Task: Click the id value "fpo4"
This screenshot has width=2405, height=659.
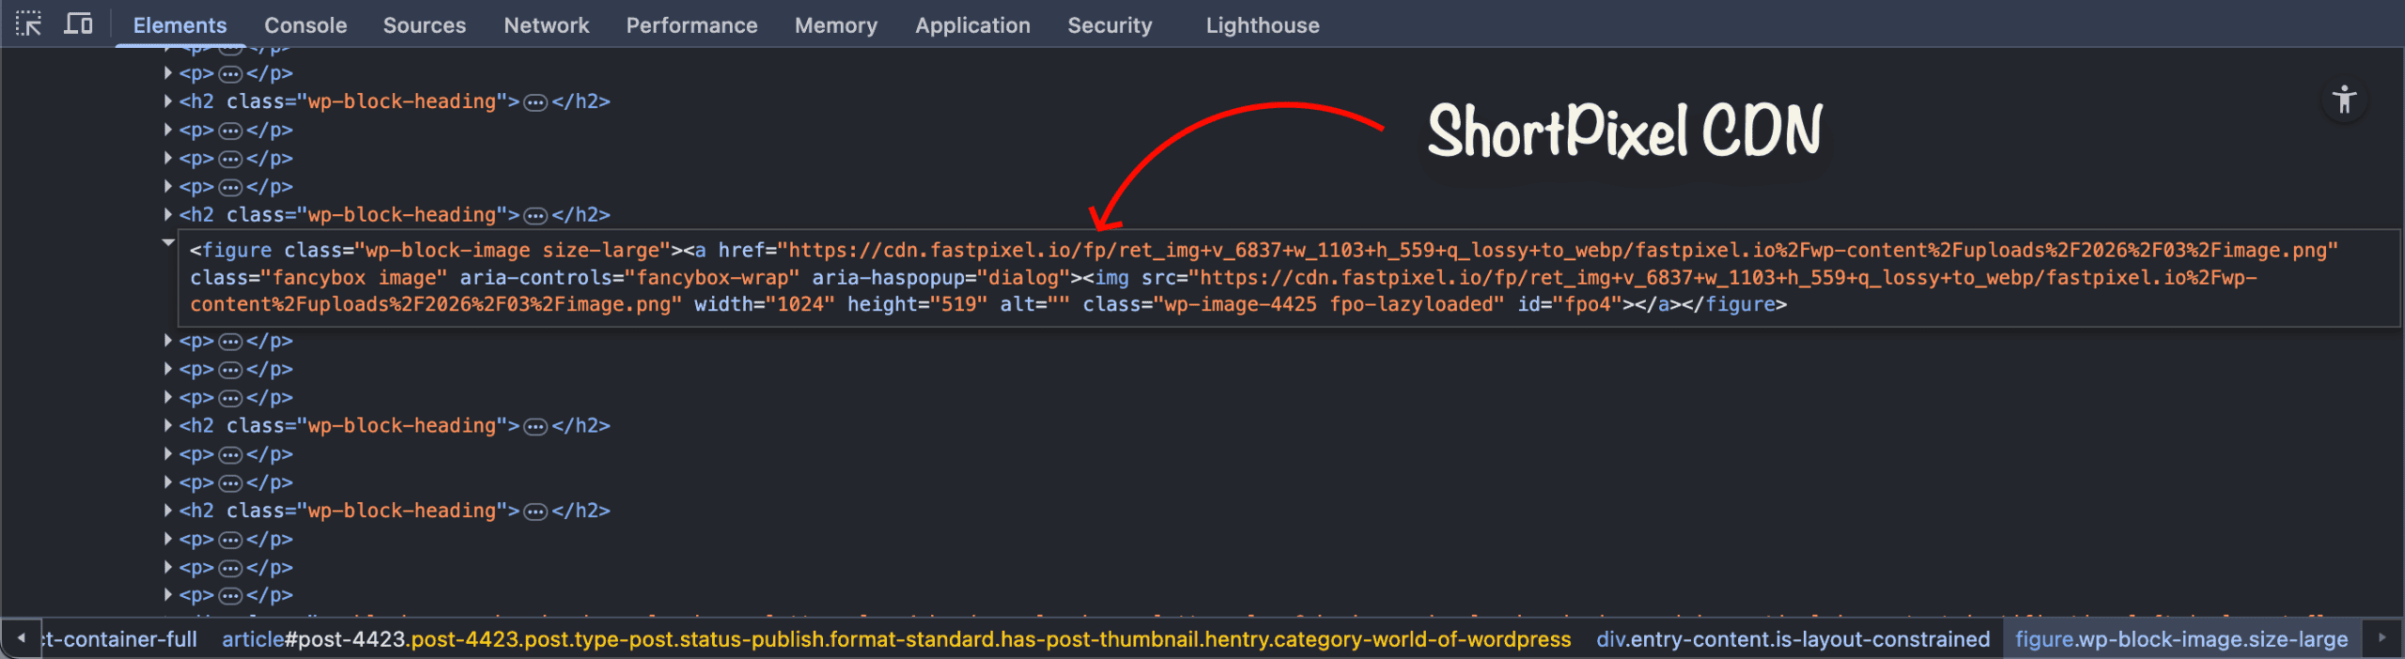Action: pyautogui.click(x=1589, y=304)
